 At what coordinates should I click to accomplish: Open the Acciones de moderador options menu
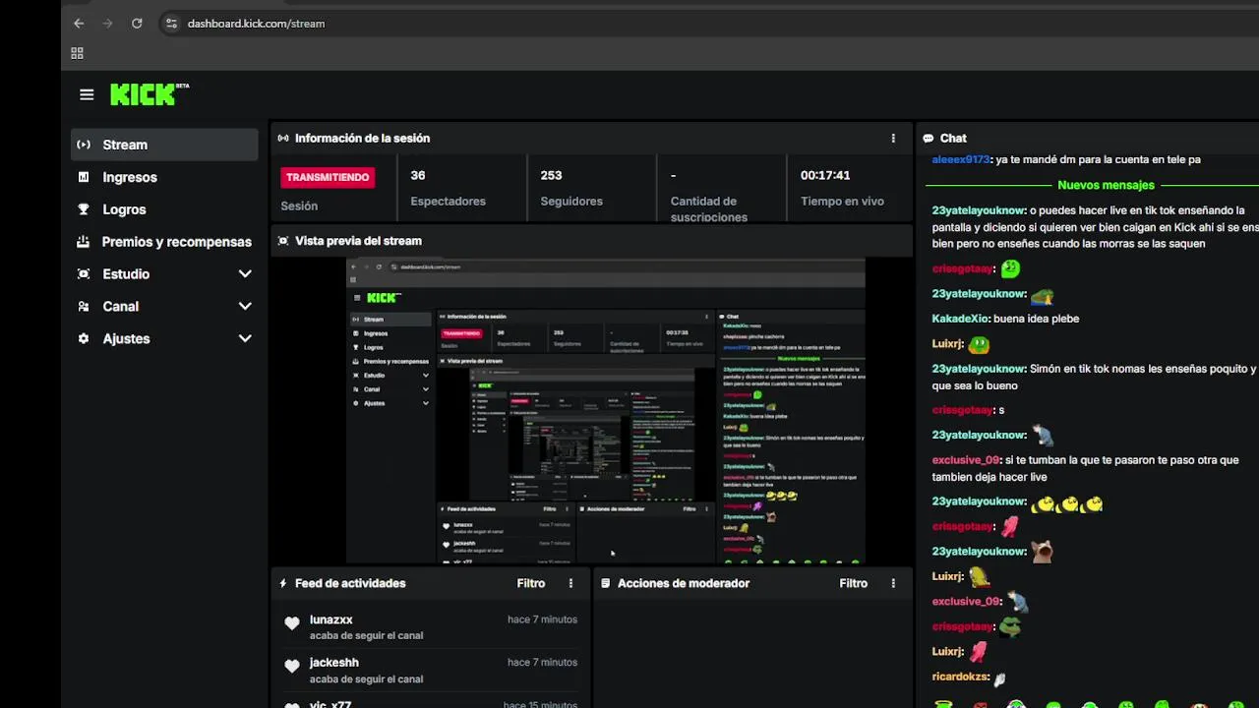[x=893, y=583]
